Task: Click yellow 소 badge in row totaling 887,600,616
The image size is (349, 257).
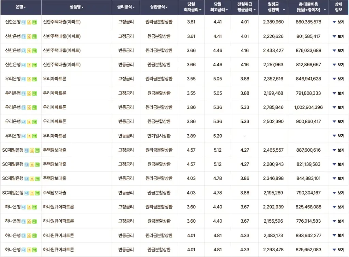Action: (x=32, y=151)
